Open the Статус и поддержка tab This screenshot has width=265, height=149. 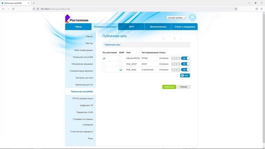tap(185, 26)
